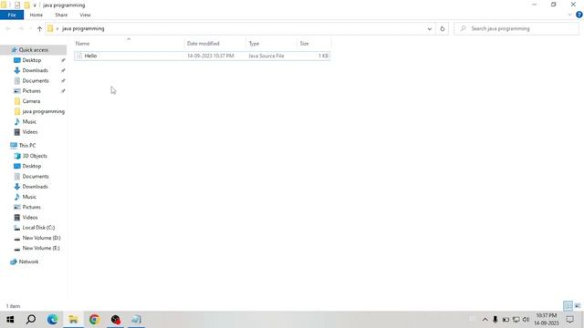Screen dimensions: 584x328
Task: Launch Microsoft Edge from taskbar
Action: pyautogui.click(x=53, y=320)
